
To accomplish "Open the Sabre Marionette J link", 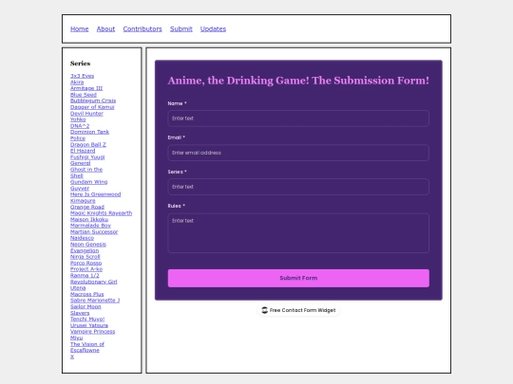I will coord(95,301).
